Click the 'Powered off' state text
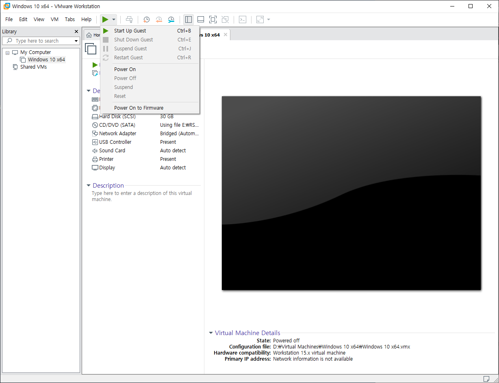Viewport: 499px width, 383px height. click(286, 341)
